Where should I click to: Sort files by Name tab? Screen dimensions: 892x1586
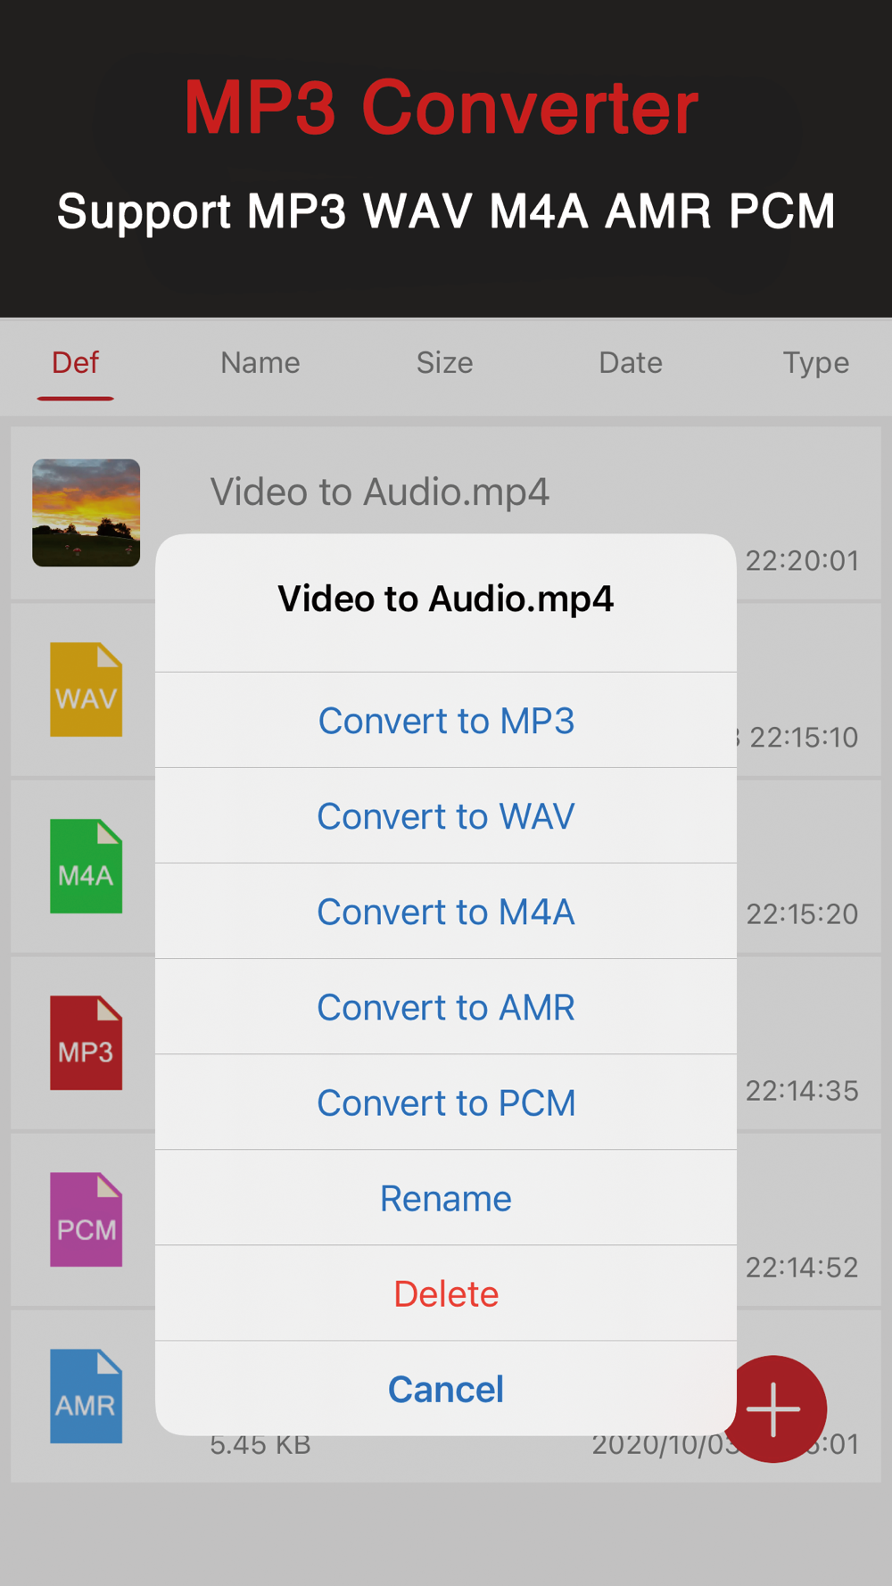[x=260, y=363]
